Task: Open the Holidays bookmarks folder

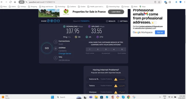Action: [22, 7]
